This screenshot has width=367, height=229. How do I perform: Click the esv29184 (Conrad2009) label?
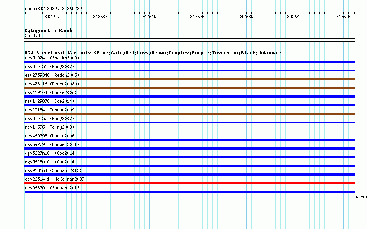coord(51,110)
